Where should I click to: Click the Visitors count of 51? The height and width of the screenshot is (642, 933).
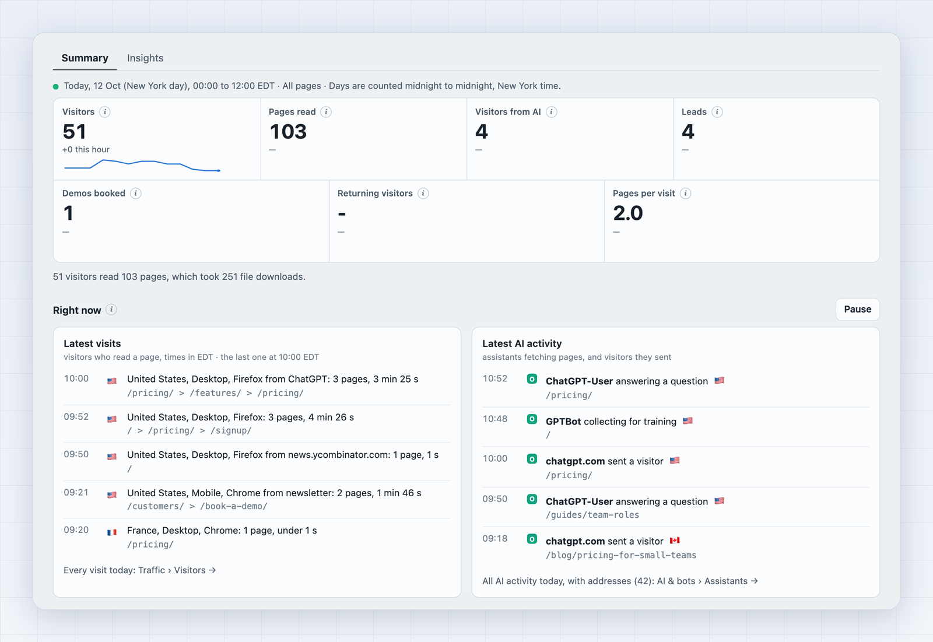point(74,132)
